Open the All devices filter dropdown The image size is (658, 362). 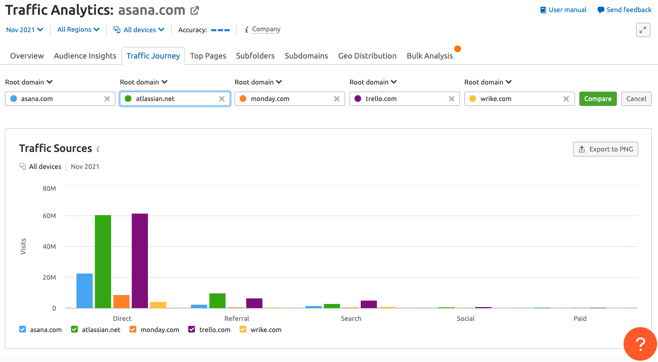(x=139, y=29)
